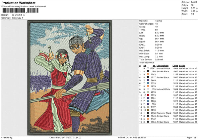Click the Zoom value 1:1
The width and height of the screenshot is (199, 140).
tap(192, 14)
